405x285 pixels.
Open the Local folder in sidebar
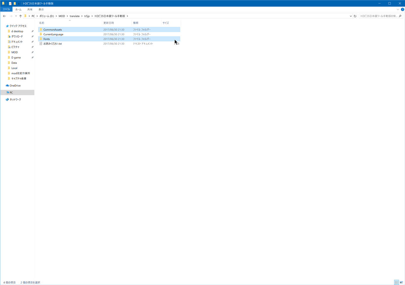point(14,68)
